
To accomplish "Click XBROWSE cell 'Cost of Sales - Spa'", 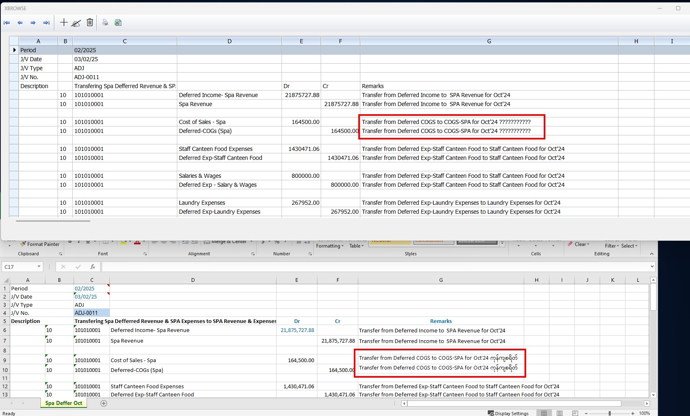I will coord(229,122).
